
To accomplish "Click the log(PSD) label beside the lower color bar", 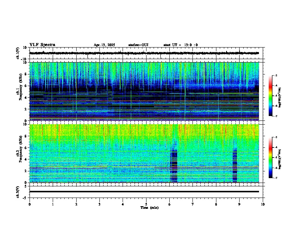I will pos(280,159).
